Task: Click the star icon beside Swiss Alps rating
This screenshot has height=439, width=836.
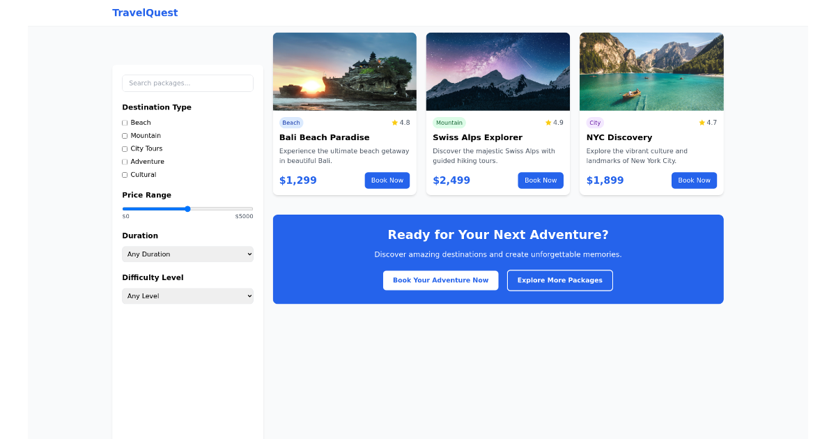Action: 547,122
